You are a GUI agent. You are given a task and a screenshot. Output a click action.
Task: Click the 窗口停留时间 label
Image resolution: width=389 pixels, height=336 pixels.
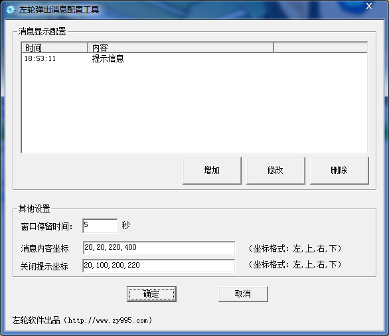[46, 226]
